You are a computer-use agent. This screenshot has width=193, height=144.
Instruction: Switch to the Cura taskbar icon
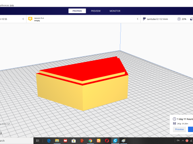[x=115, y=140]
